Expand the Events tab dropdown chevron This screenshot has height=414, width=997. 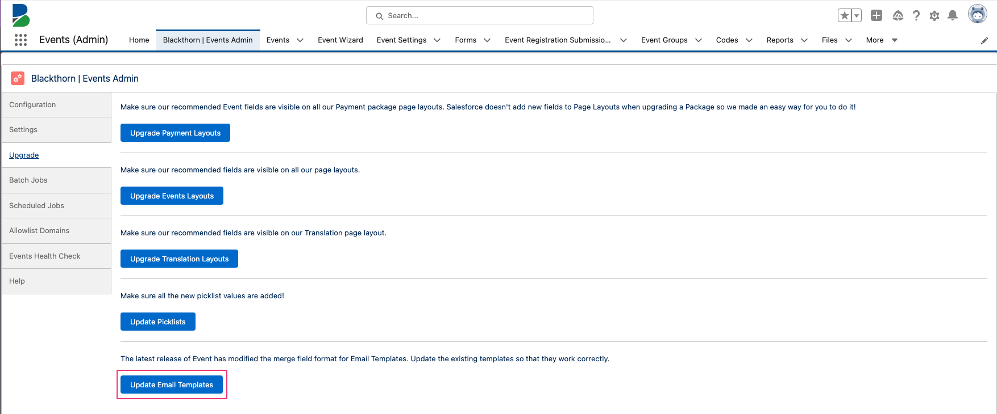pos(300,40)
